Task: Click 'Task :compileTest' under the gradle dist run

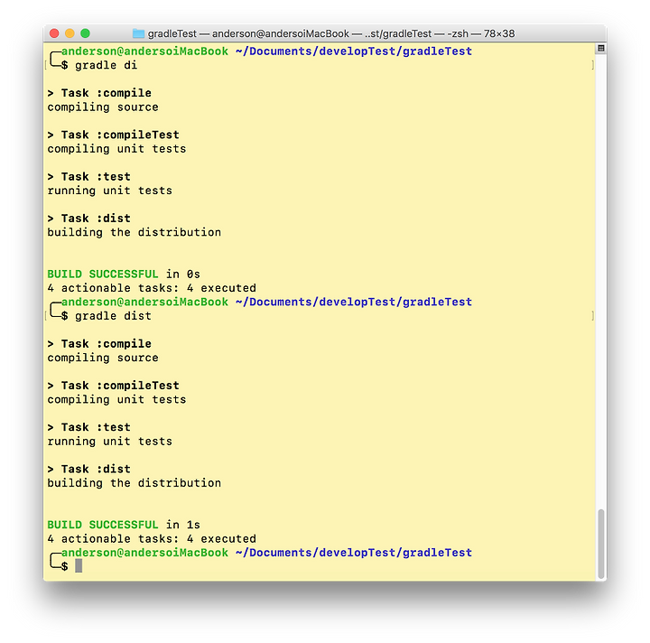Action: point(120,386)
